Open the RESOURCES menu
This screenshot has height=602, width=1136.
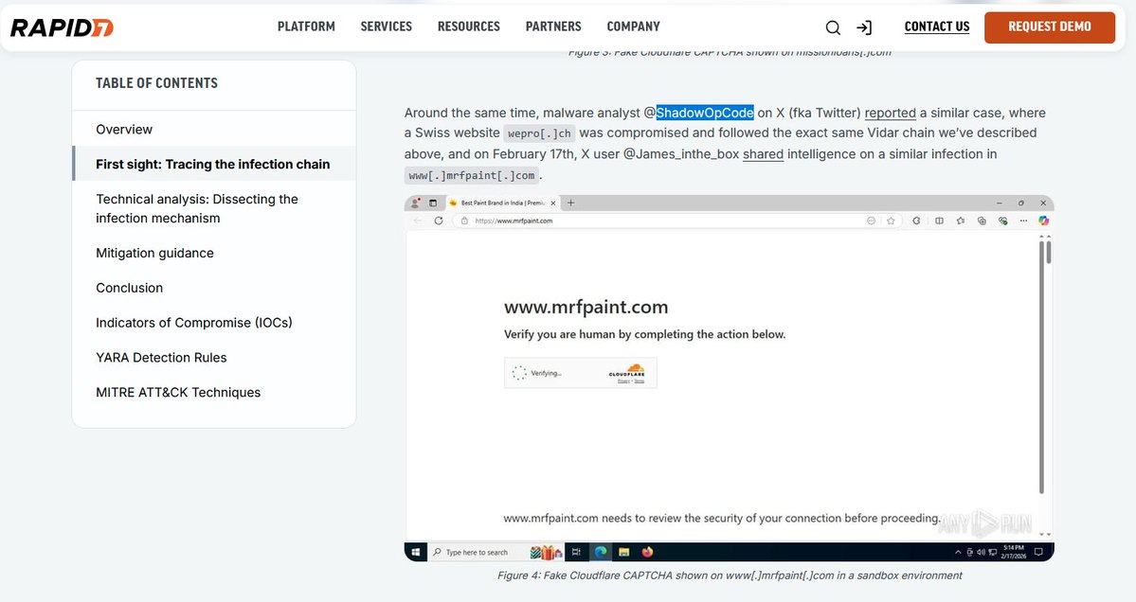click(x=469, y=27)
